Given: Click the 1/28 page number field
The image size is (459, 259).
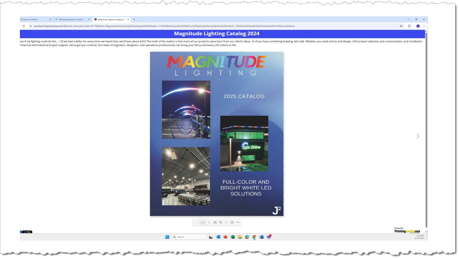Looking at the screenshot, I should tap(202, 223).
